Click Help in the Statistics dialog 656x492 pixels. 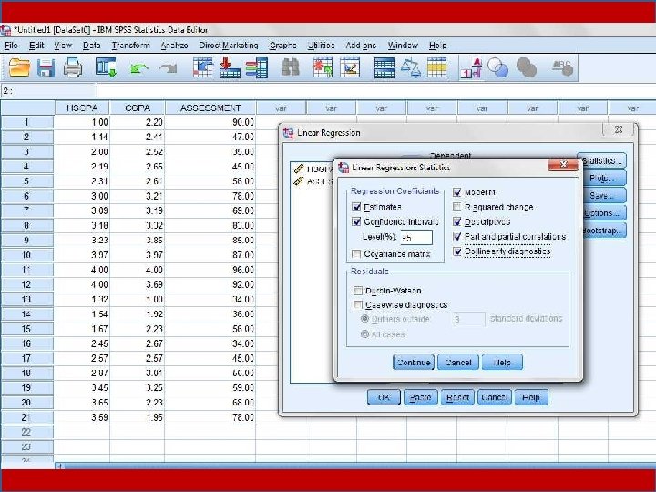(502, 363)
